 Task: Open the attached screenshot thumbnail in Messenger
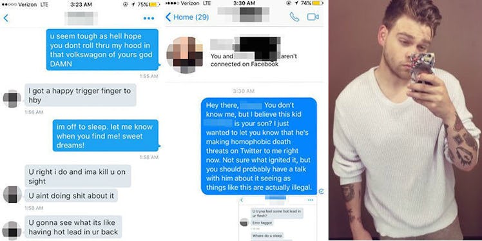point(278,218)
